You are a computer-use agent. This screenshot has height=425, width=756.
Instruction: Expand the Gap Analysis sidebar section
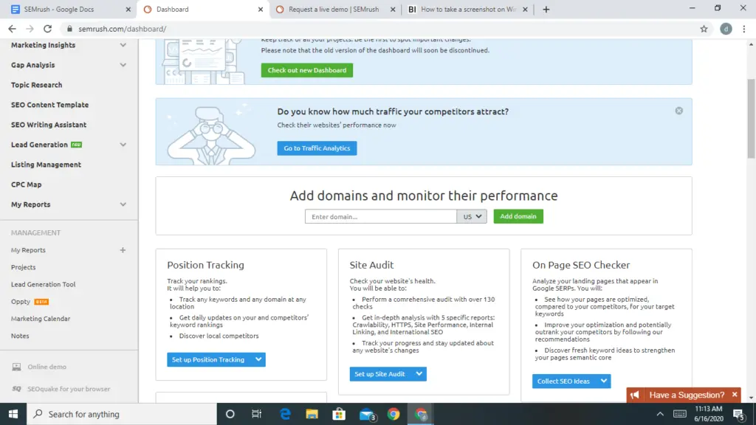123,65
